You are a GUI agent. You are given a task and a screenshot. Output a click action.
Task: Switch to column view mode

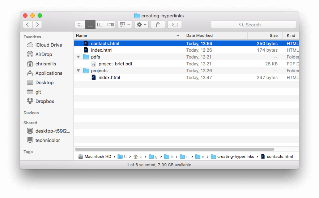[100, 25]
